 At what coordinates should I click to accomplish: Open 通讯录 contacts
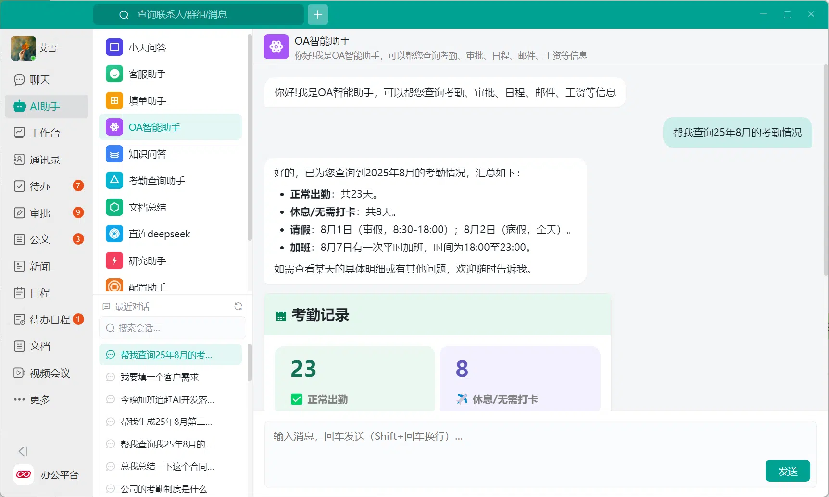point(47,160)
